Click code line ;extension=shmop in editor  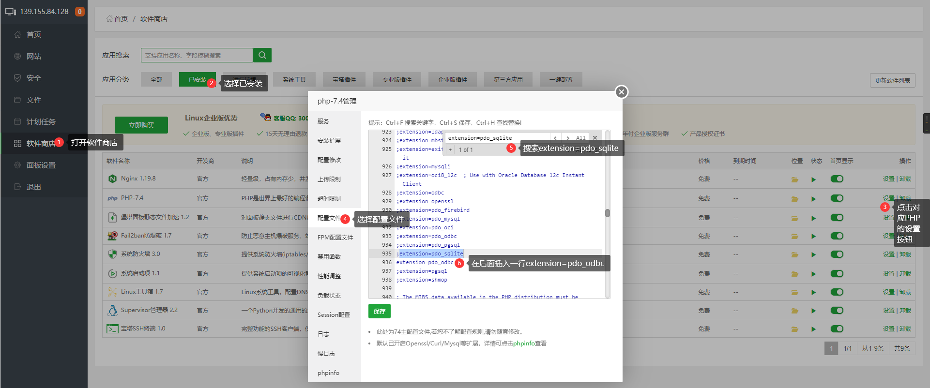coord(422,280)
